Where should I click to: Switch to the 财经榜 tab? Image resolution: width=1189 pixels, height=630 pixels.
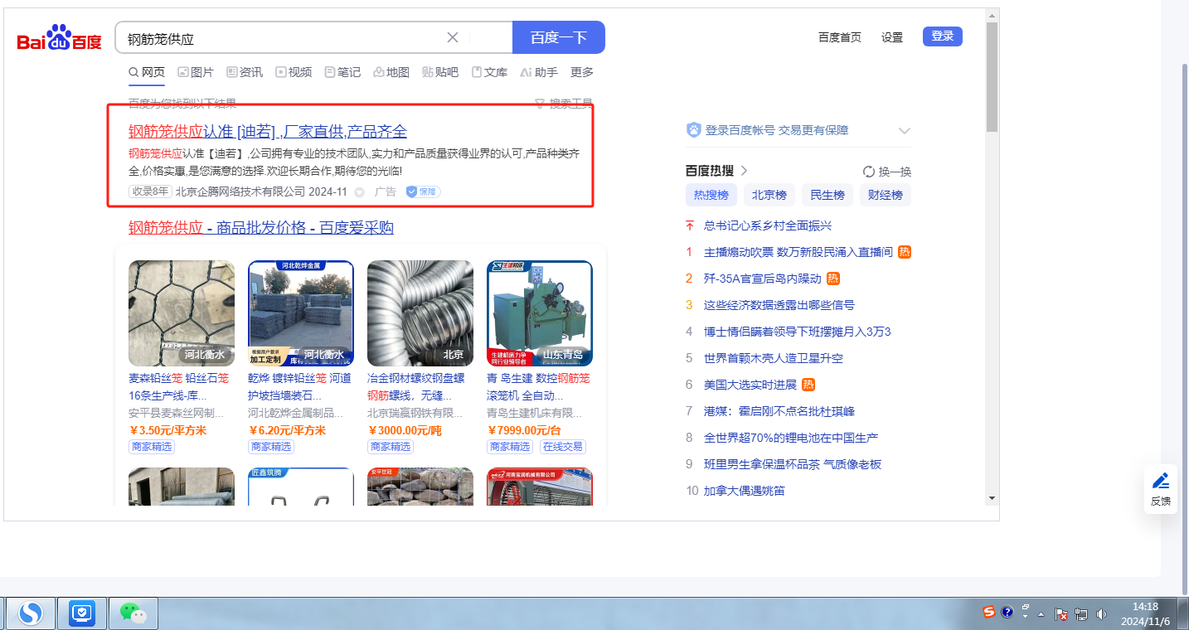tap(886, 196)
